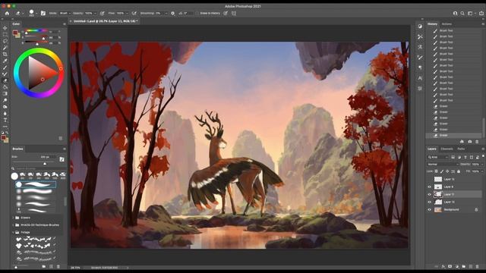This screenshot has width=486, height=273.
Task: Hide Layer 11 with its eye icon
Action: (430, 194)
